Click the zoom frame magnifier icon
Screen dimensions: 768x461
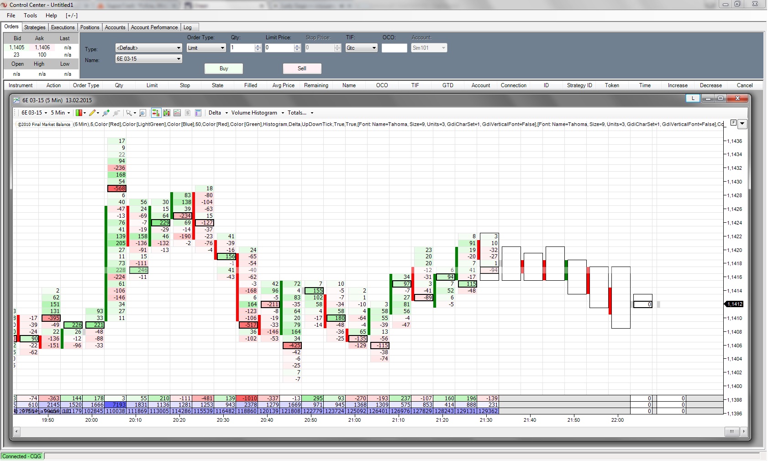point(142,113)
